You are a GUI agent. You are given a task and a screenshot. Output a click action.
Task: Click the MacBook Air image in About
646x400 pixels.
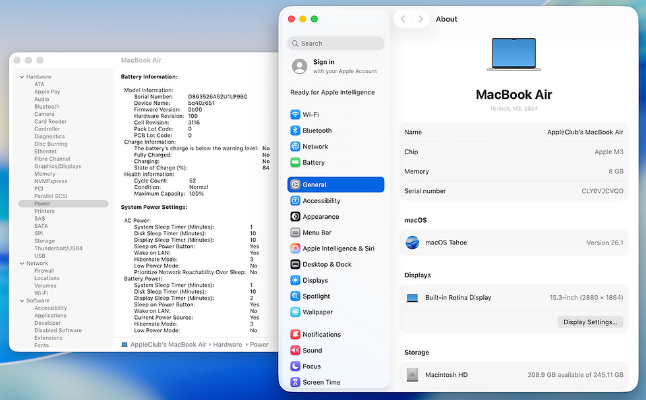click(x=514, y=55)
